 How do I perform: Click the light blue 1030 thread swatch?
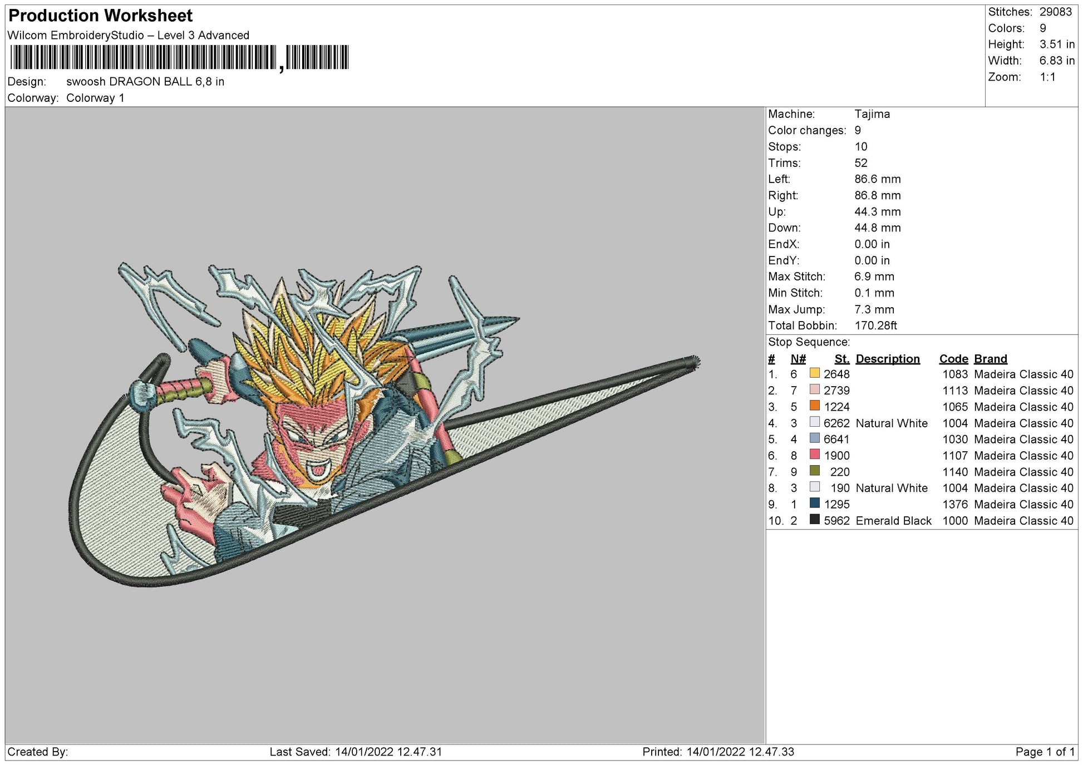[814, 438]
